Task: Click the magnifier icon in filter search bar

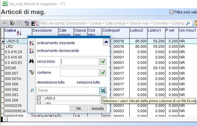Action: point(188,23)
